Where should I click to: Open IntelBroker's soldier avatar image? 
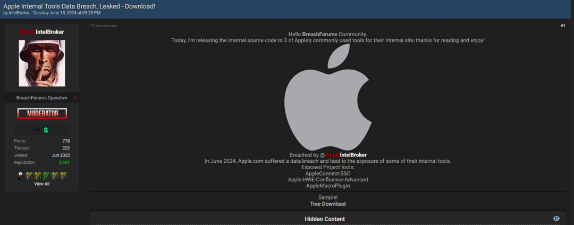pos(42,63)
